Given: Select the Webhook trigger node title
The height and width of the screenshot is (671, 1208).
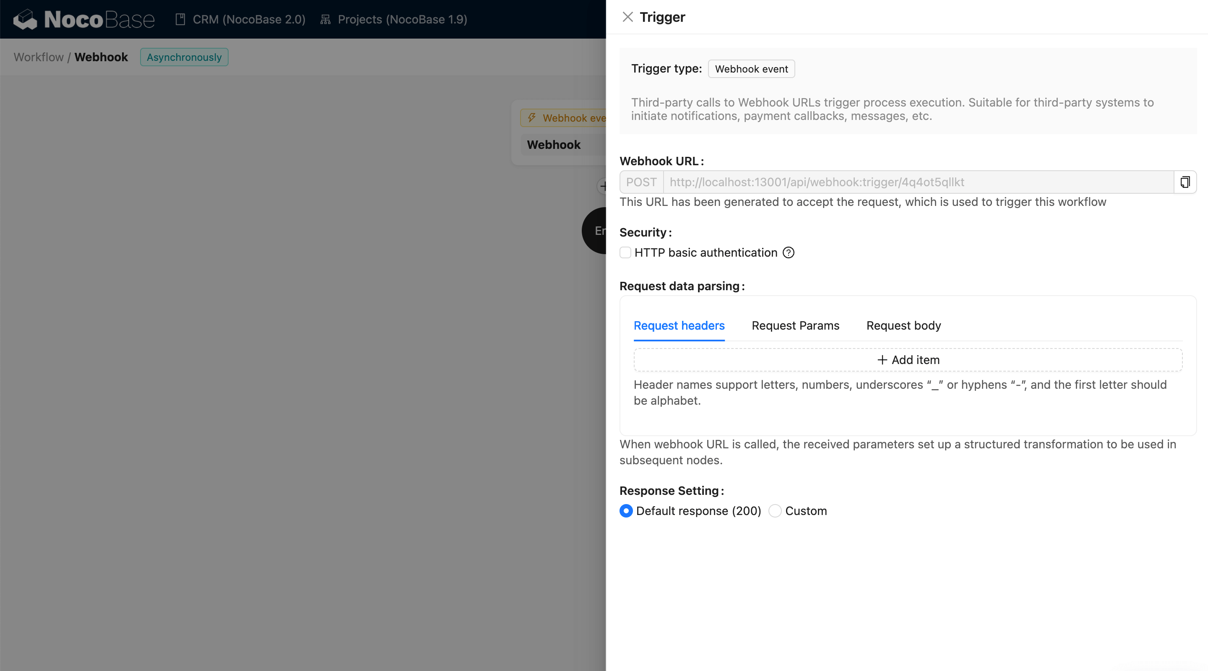Looking at the screenshot, I should point(553,144).
